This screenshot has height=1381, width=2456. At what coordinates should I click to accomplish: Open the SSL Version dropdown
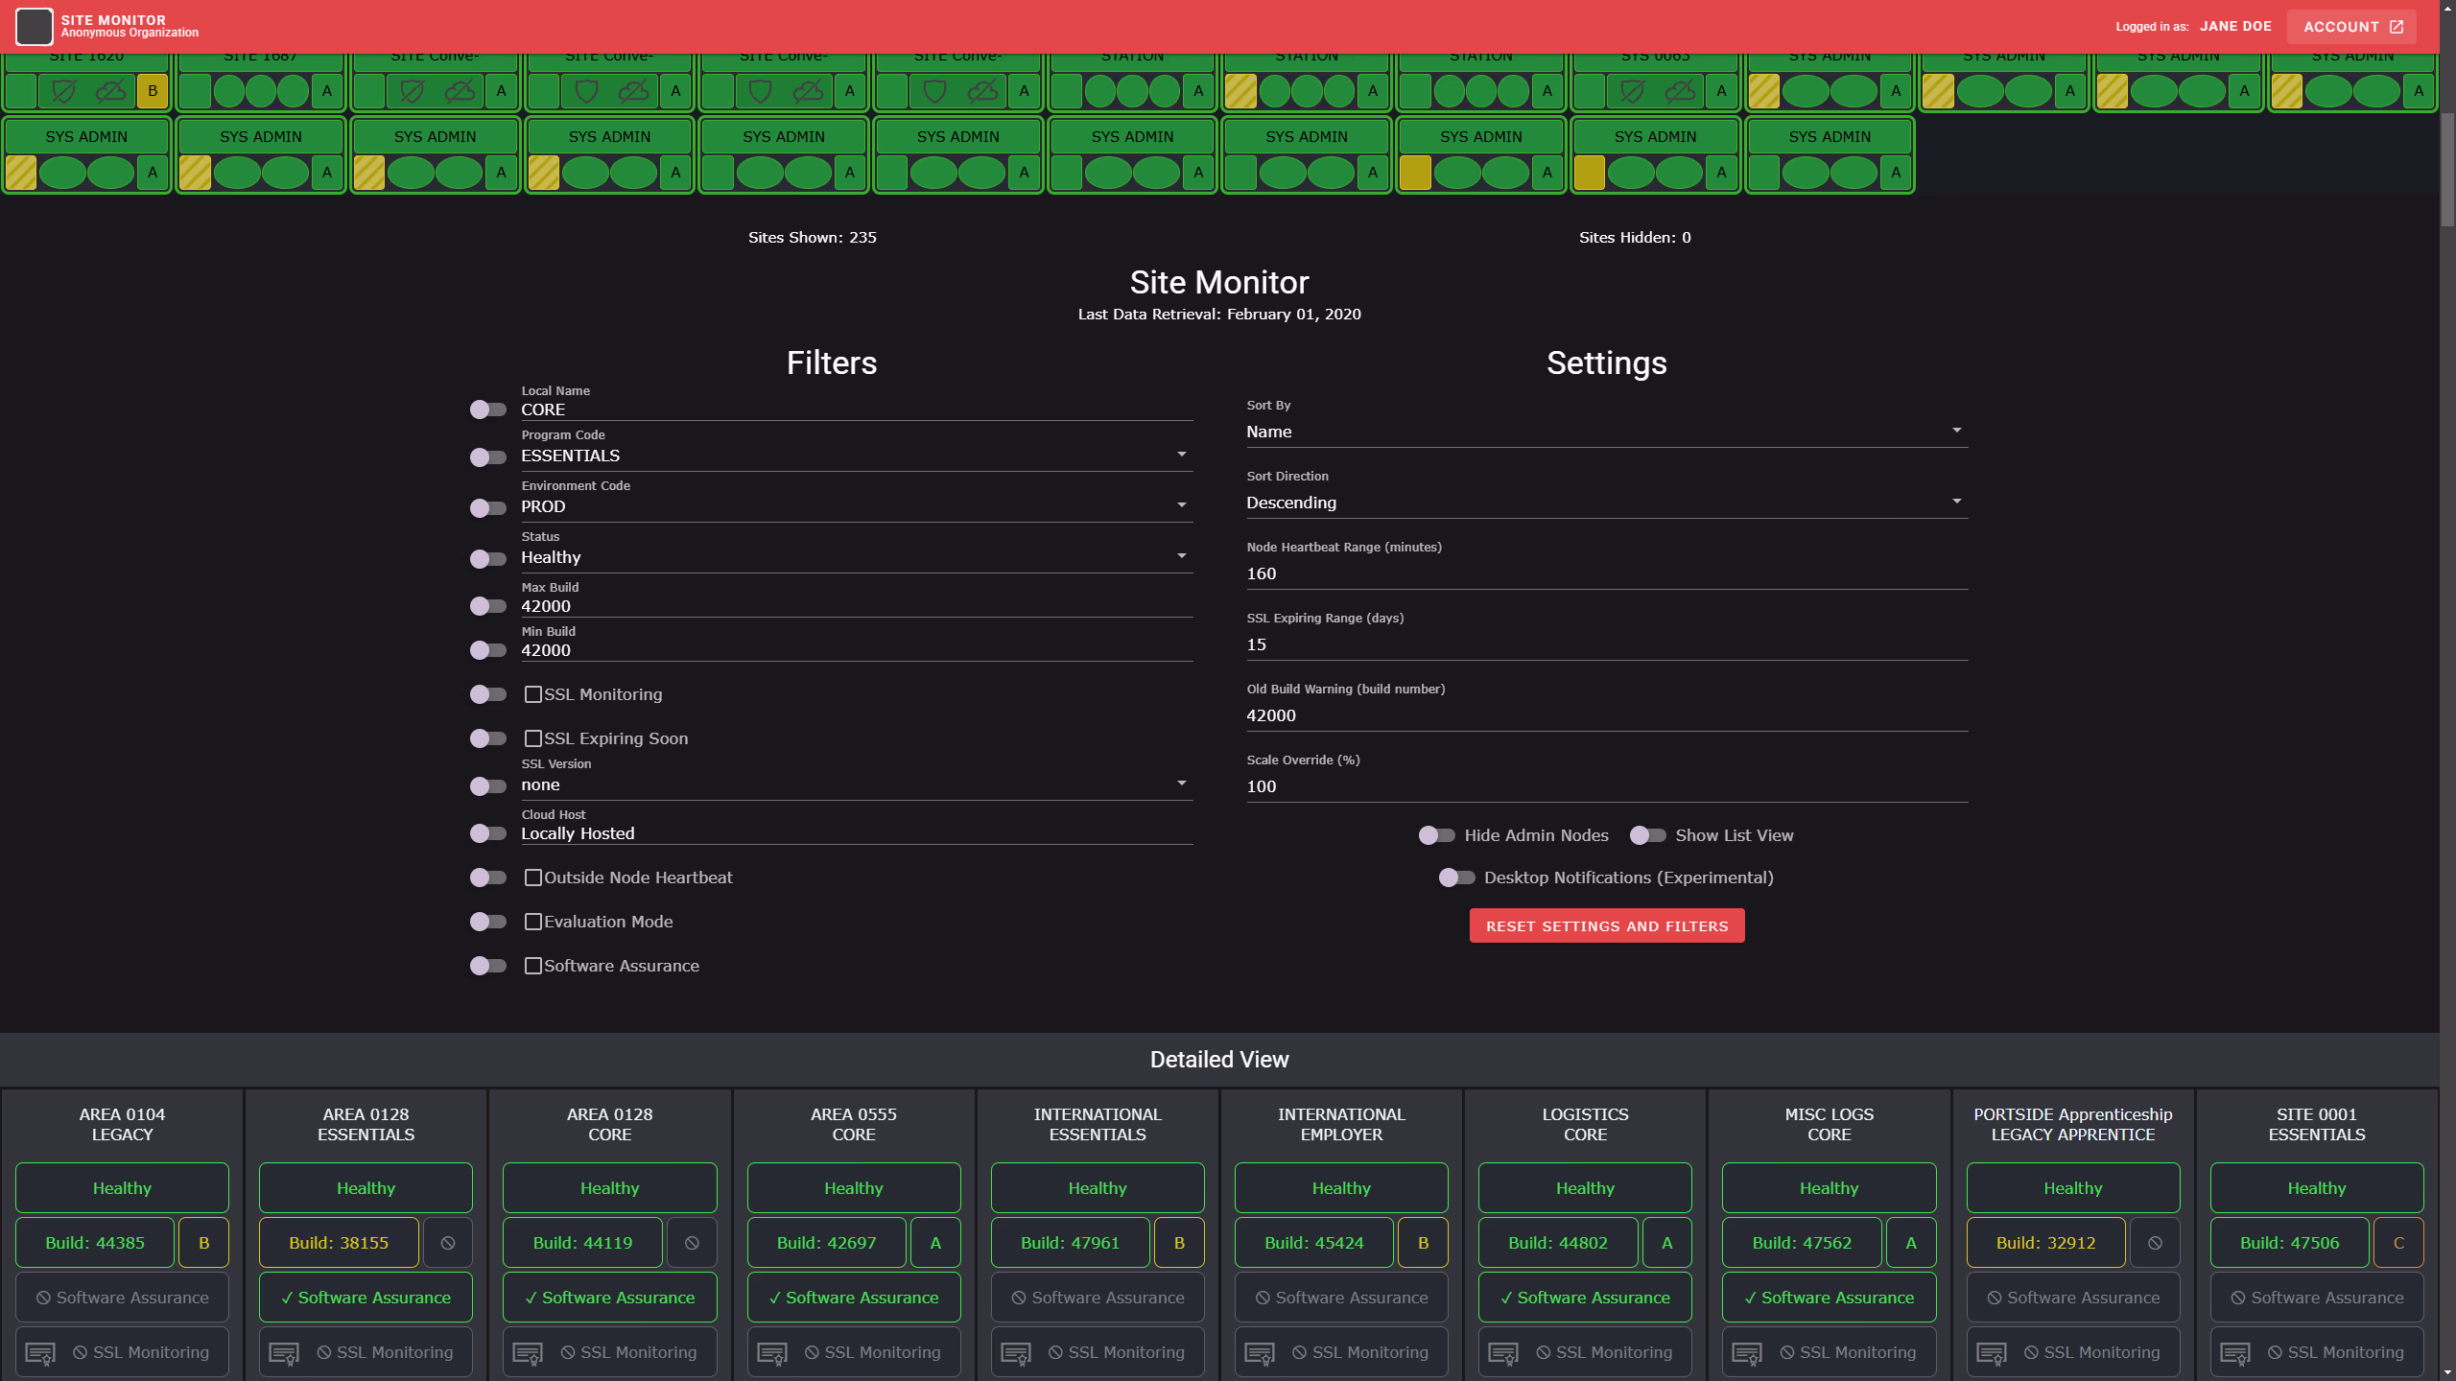pyautogui.click(x=854, y=784)
